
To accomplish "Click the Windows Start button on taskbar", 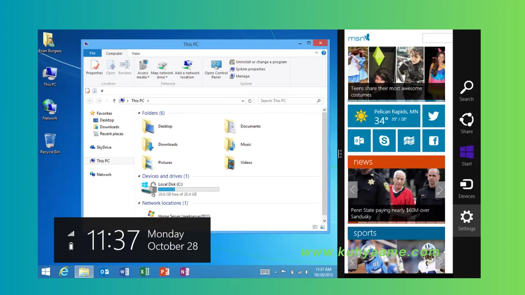I will coord(46,272).
